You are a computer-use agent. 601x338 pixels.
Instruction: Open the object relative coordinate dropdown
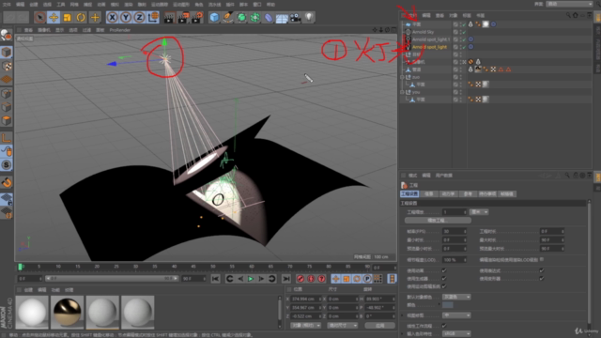(x=305, y=326)
